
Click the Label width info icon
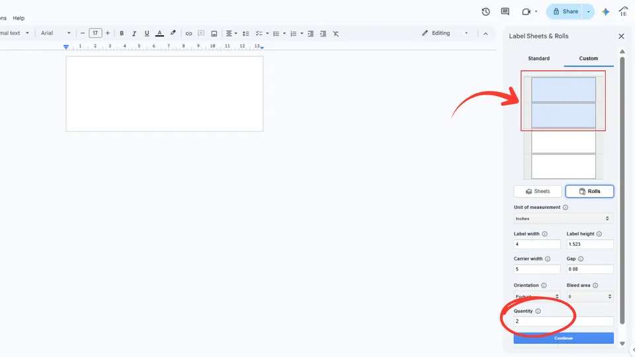coord(544,234)
